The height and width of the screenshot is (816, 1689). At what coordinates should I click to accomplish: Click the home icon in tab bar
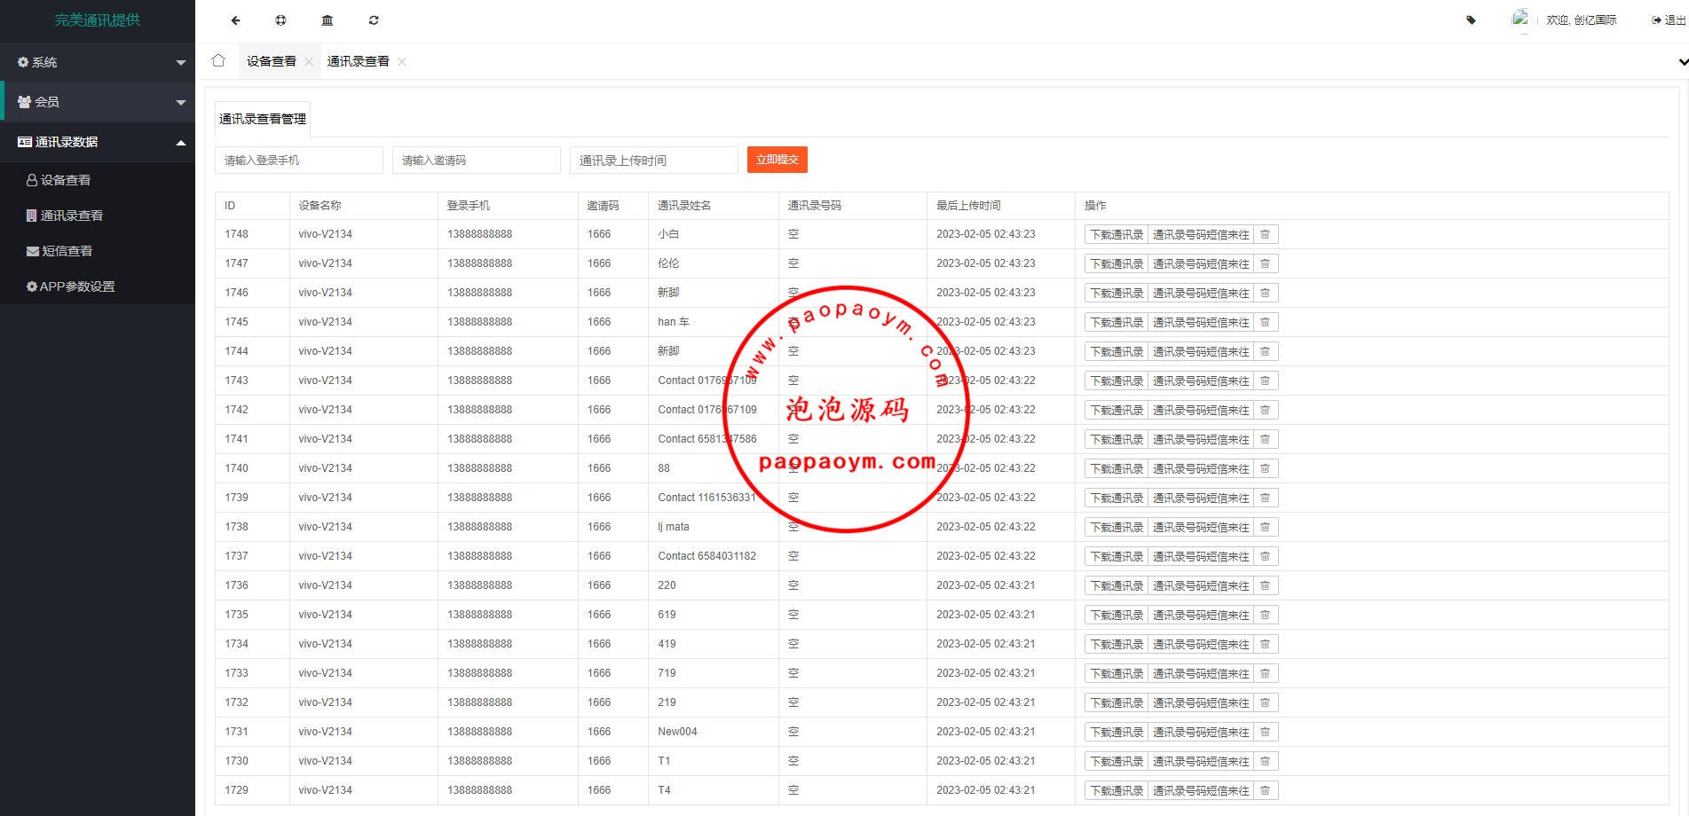click(x=218, y=61)
